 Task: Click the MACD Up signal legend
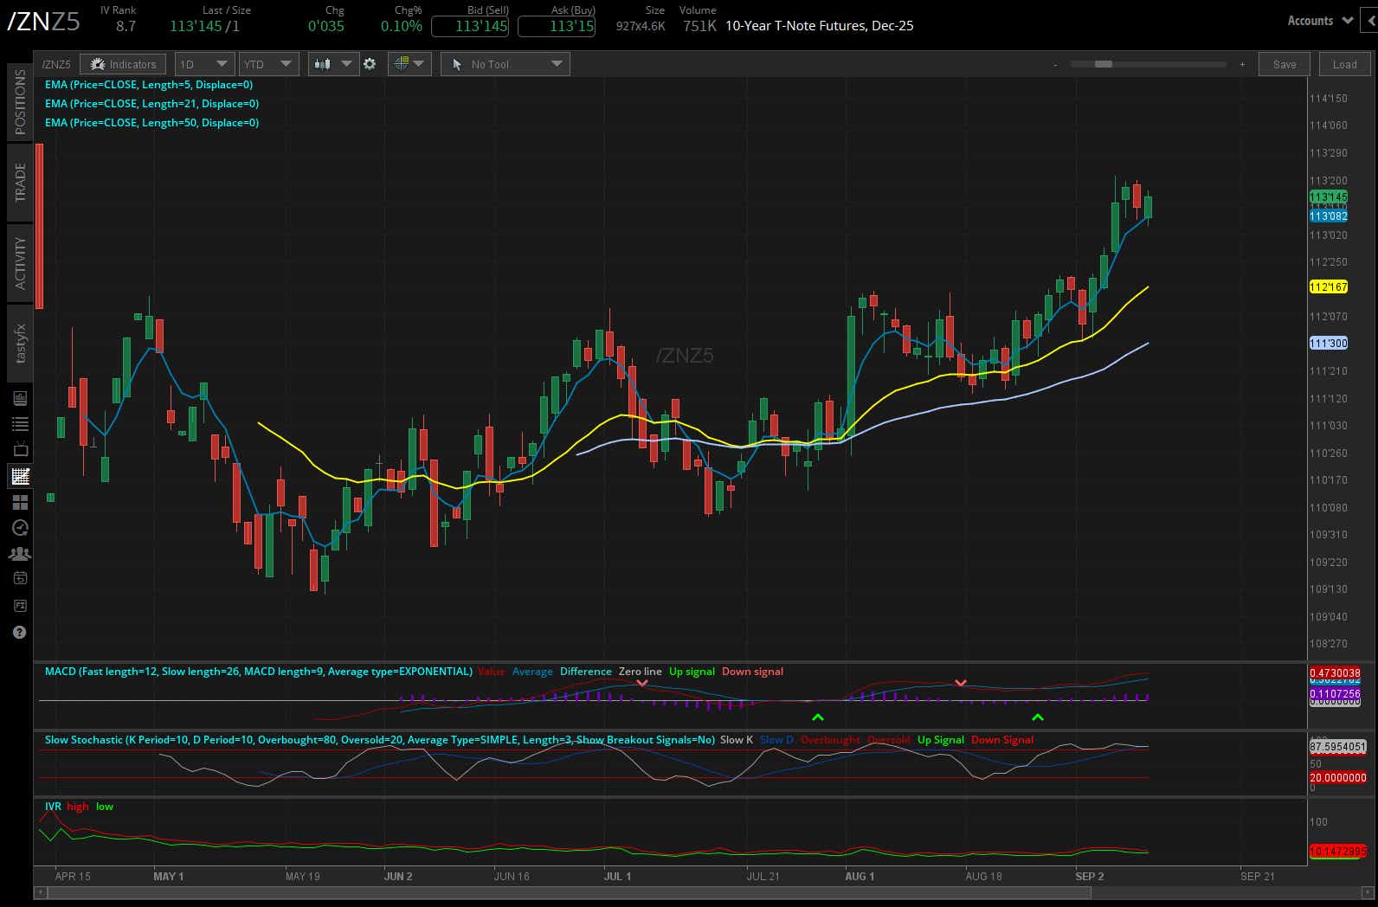[x=692, y=672]
